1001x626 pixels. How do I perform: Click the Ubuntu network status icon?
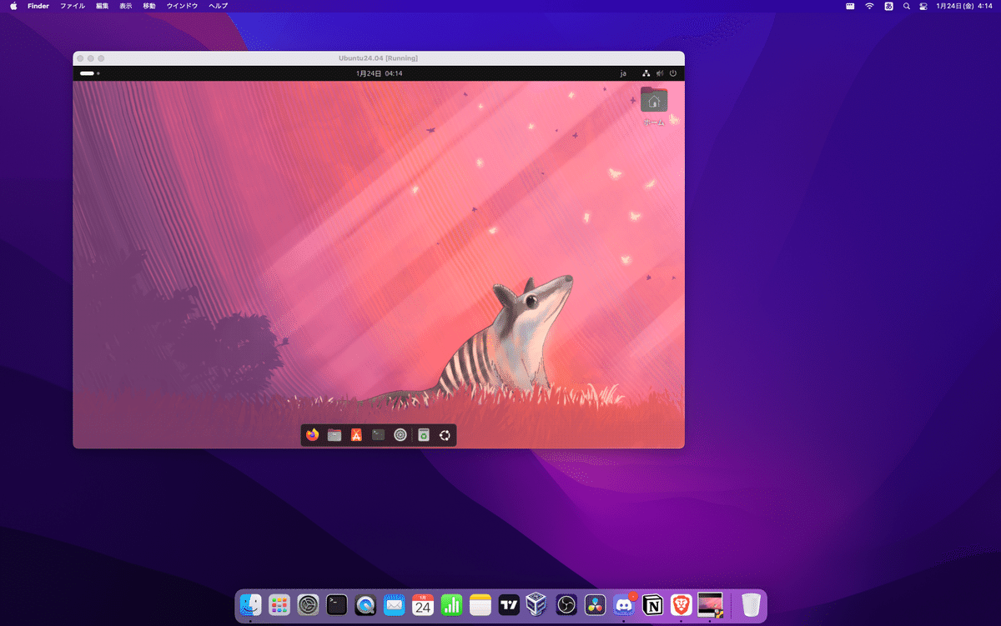(x=646, y=73)
